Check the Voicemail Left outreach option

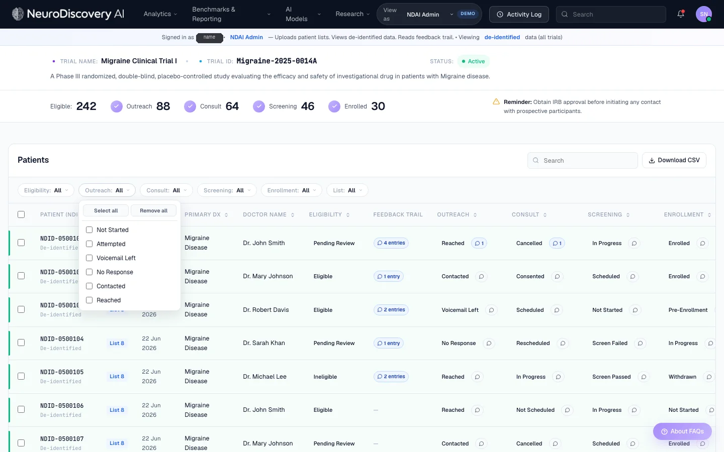tap(89, 258)
